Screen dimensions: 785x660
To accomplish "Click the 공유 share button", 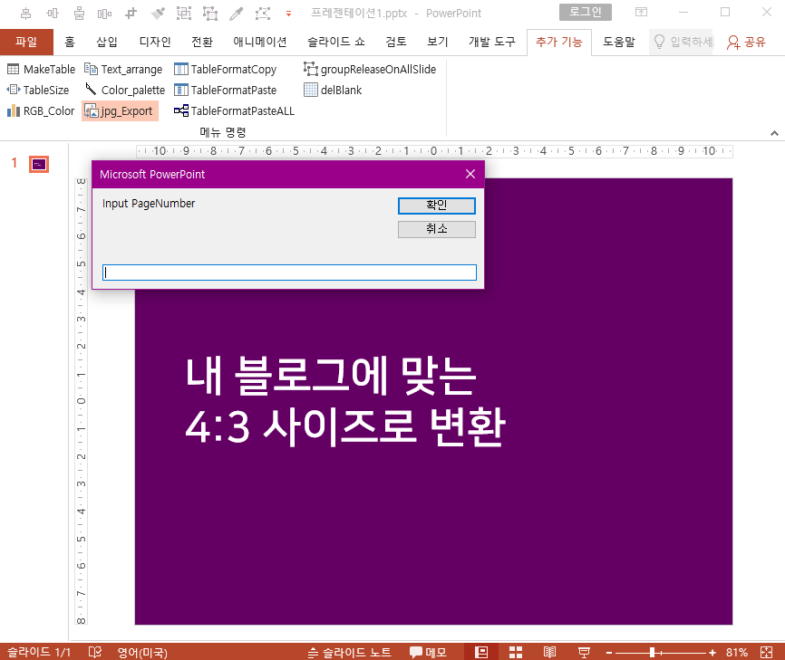I will tap(746, 42).
